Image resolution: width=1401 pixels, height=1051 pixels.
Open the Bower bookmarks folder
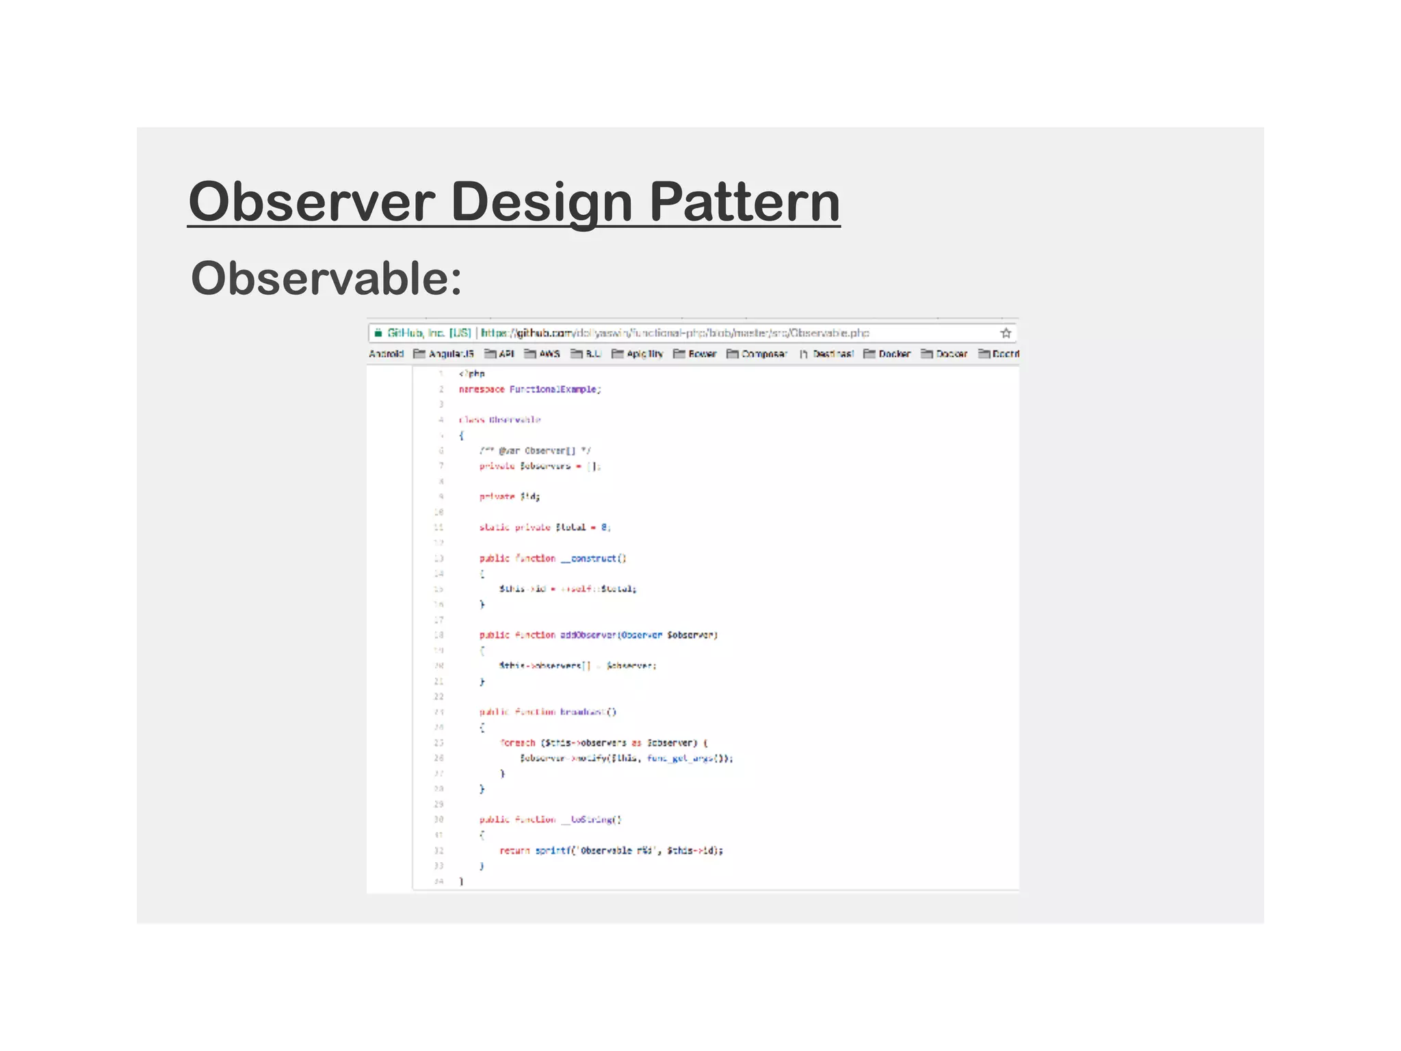tap(694, 354)
